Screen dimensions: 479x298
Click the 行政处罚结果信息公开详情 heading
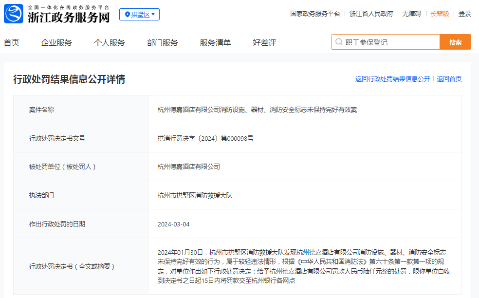coord(69,79)
